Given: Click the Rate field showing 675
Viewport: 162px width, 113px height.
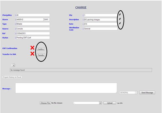Looking at the screenshot, I should 101,24.
